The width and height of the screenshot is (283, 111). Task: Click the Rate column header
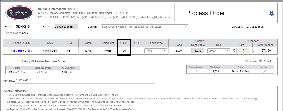(241, 45)
